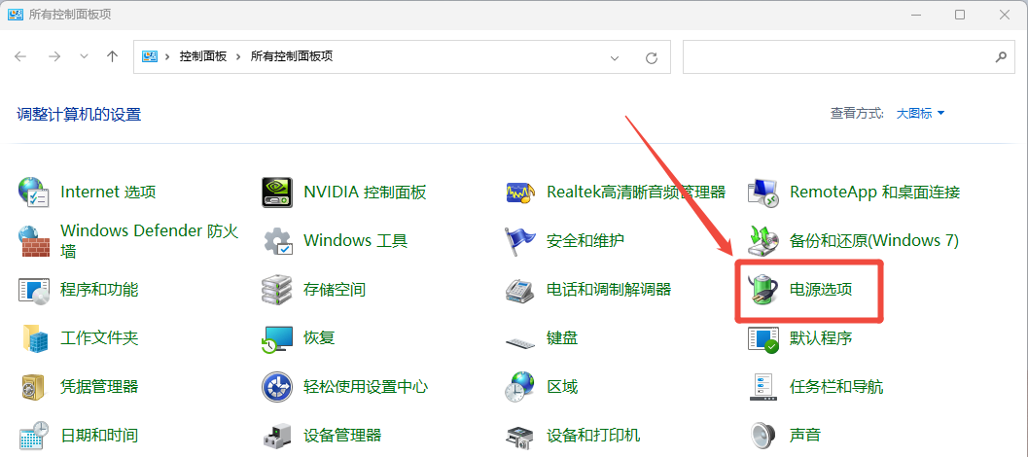This screenshot has width=1028, height=457.
Task: Open the 程序和功能 icon
Action: tap(33, 289)
